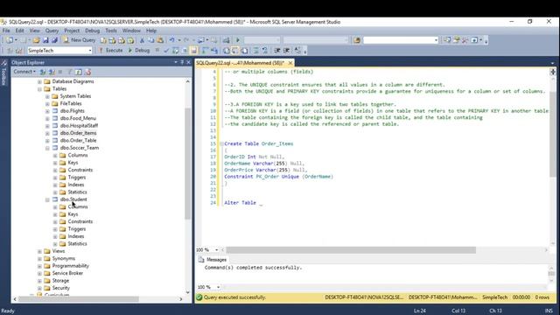Collapse the dbo.Student table node
The height and width of the screenshot is (315, 560).
point(47,199)
